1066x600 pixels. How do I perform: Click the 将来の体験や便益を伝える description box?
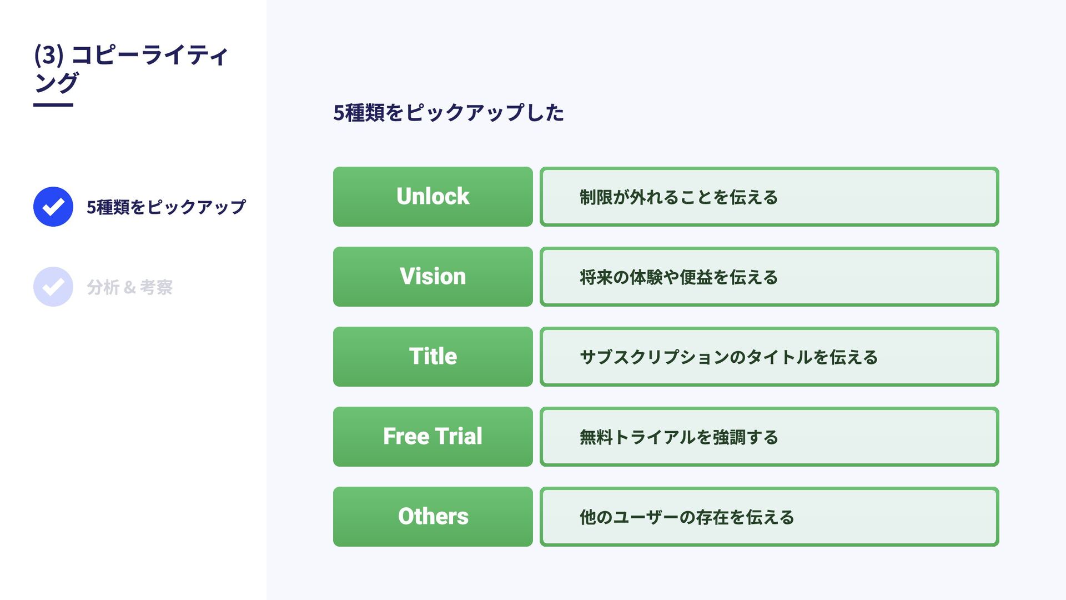coord(770,277)
